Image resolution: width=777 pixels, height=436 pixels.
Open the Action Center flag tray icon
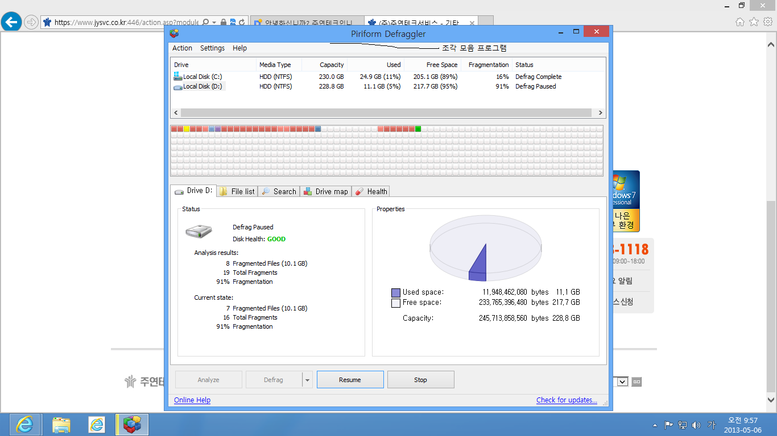click(x=669, y=424)
